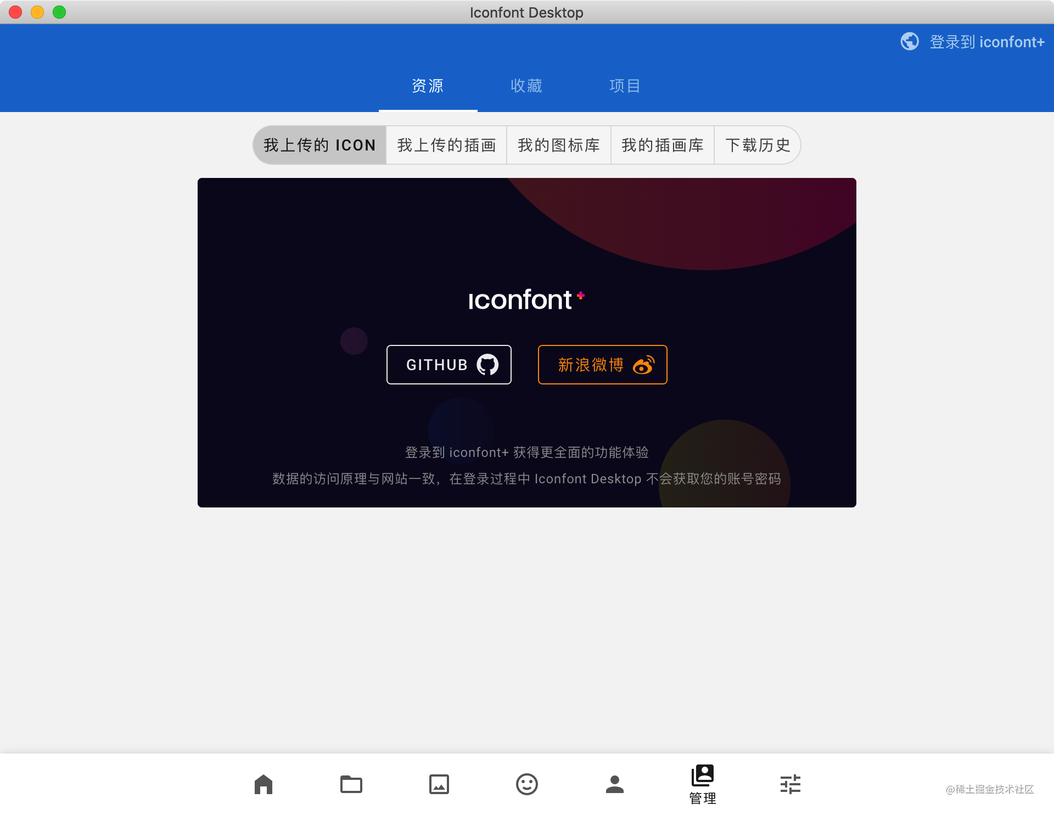
Task: Log in with the 新浪微博 button
Action: [603, 365]
